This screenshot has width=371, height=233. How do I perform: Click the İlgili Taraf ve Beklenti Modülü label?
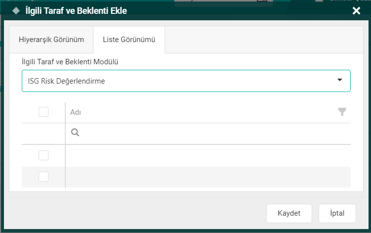coord(70,62)
